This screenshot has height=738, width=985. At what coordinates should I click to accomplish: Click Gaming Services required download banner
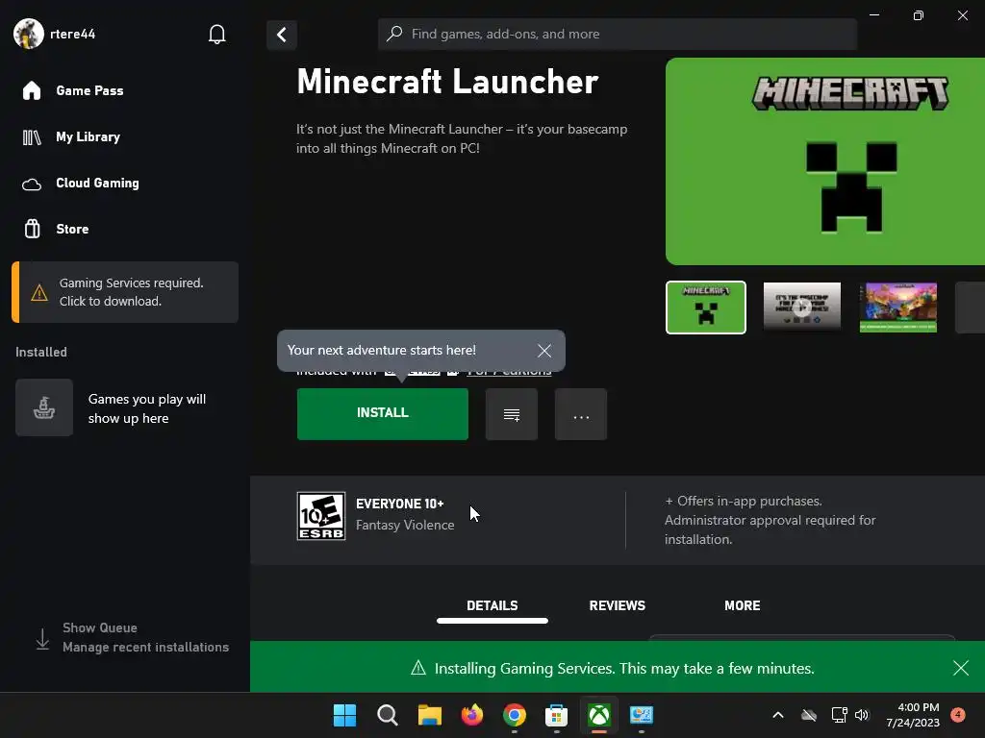click(125, 292)
